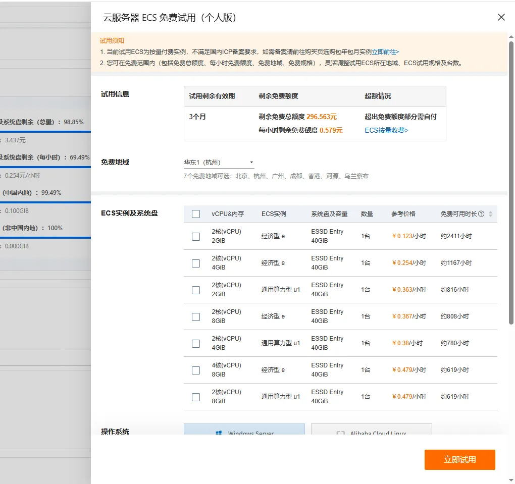515x484 pixels.
Task: Check the 2核 4GiB 通用算力型 u1 row
Action: point(196,344)
